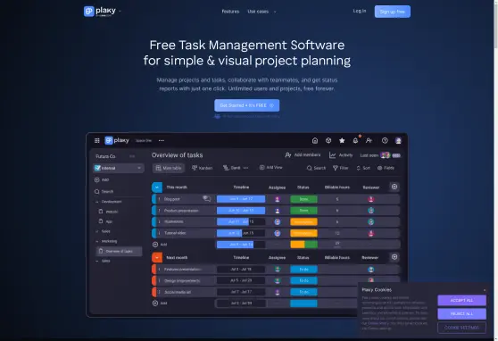The width and height of the screenshot is (498, 341).
Task: Switch to the Kanban view tab
Action: click(x=202, y=168)
